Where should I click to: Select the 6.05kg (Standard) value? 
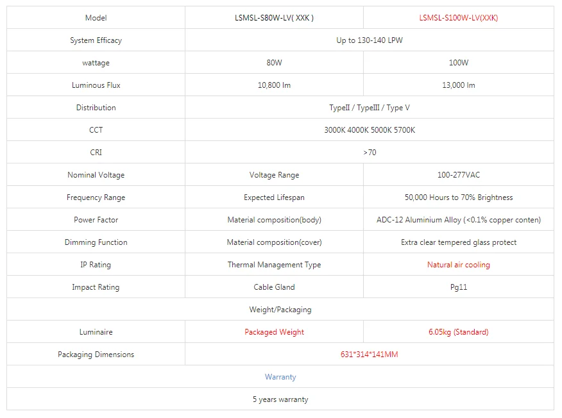[458, 332]
